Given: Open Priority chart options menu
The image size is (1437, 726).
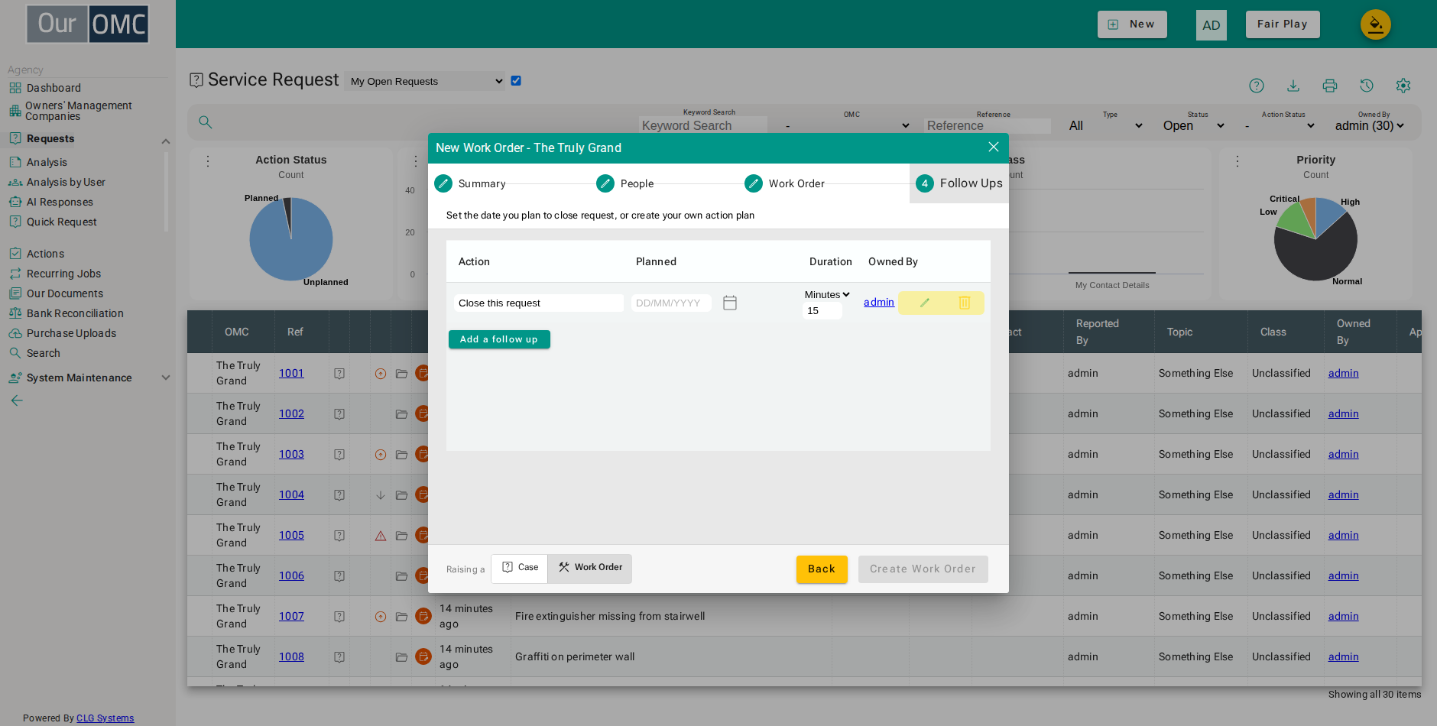Looking at the screenshot, I should 1238,161.
